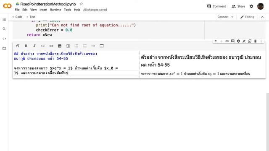The image size is (269, 151).
Task: Click Connect to a runtime
Action: click(223, 17)
